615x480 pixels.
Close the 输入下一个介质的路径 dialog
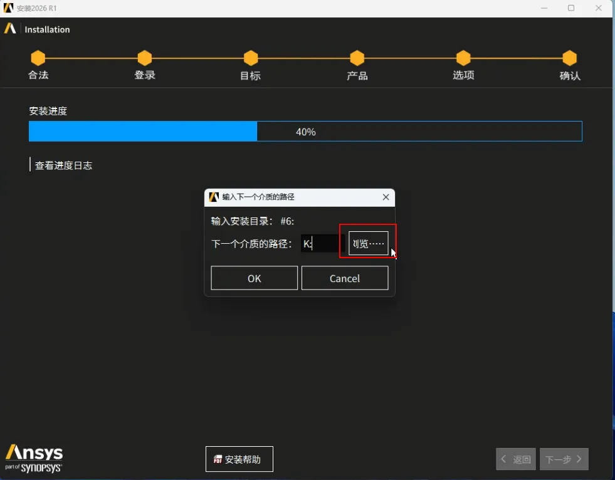(386, 197)
